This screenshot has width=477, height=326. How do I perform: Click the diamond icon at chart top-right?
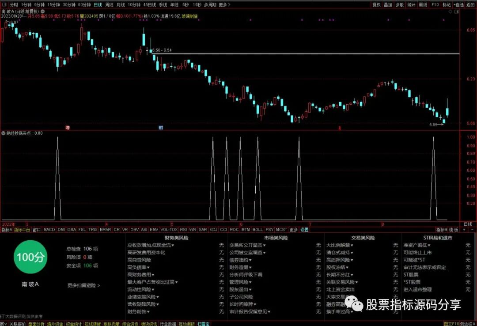pyautogui.click(x=450, y=11)
